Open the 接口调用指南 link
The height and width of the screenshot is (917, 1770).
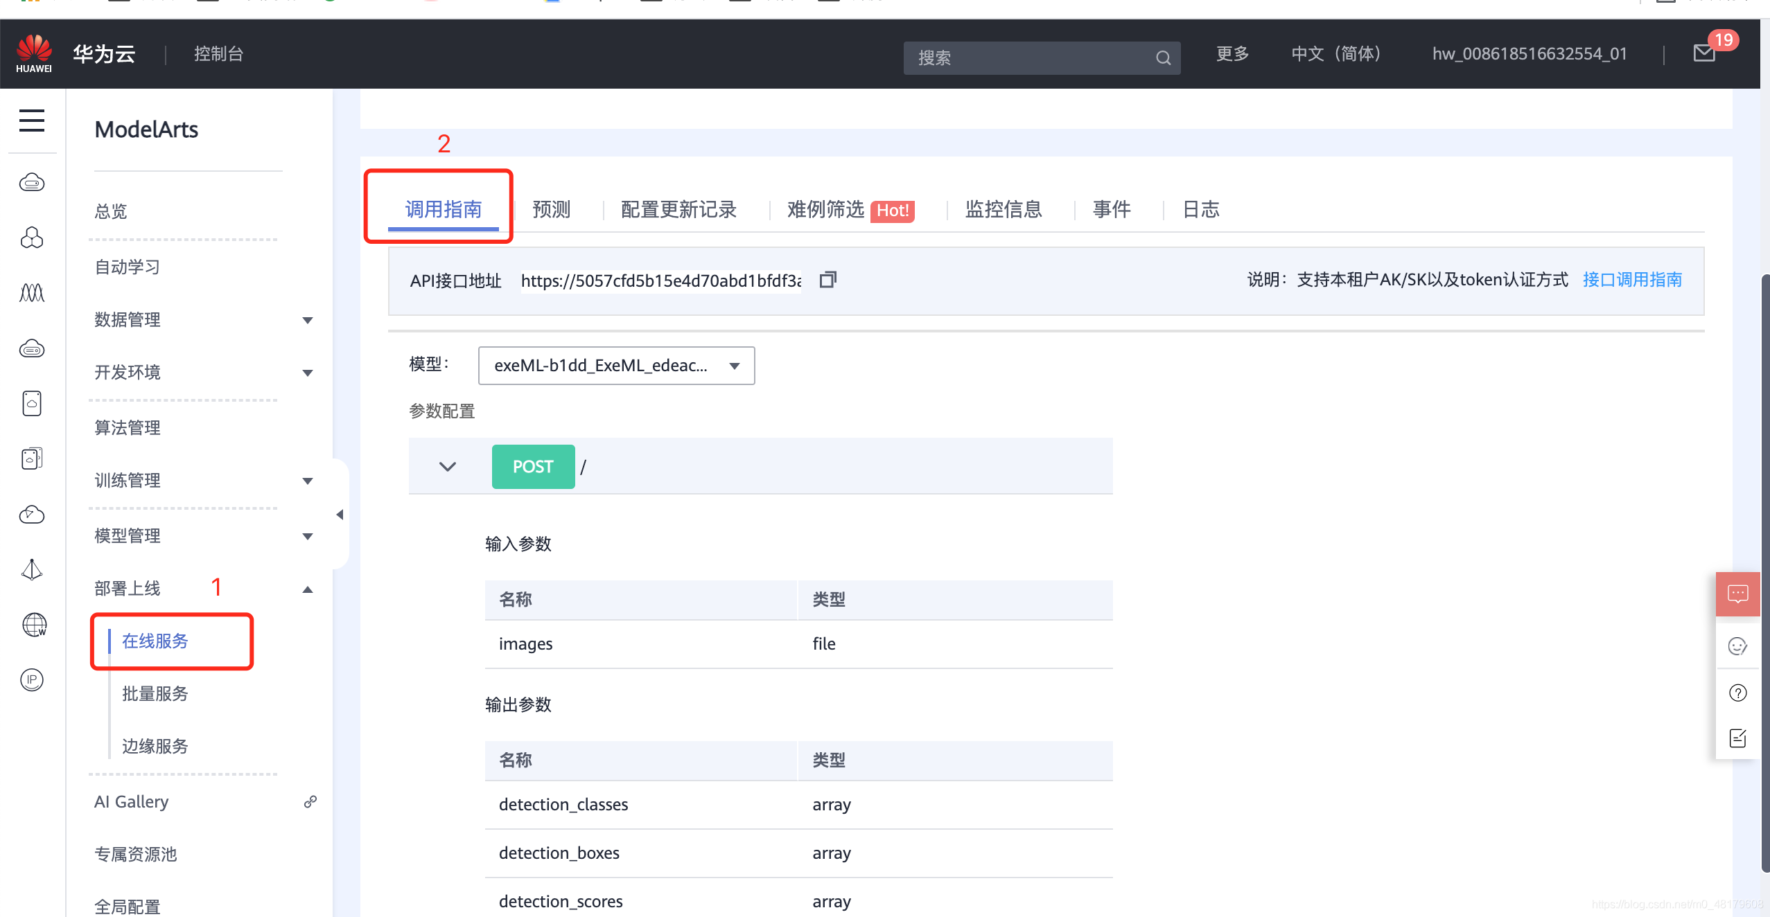pyautogui.click(x=1632, y=280)
